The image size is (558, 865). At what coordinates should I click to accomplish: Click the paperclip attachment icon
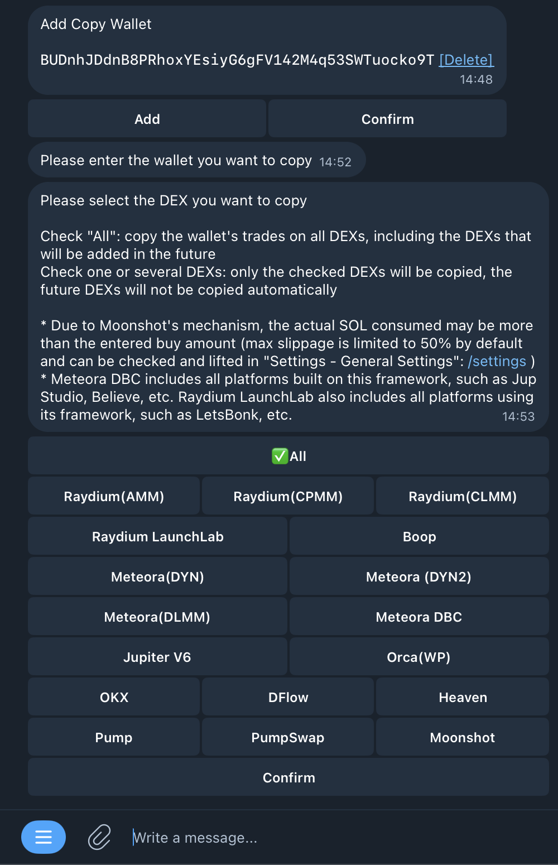pos(99,837)
